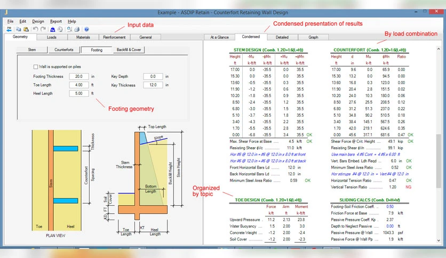446x258 pixels.
Task: Select the Counterforts geometry button
Action: pos(63,50)
